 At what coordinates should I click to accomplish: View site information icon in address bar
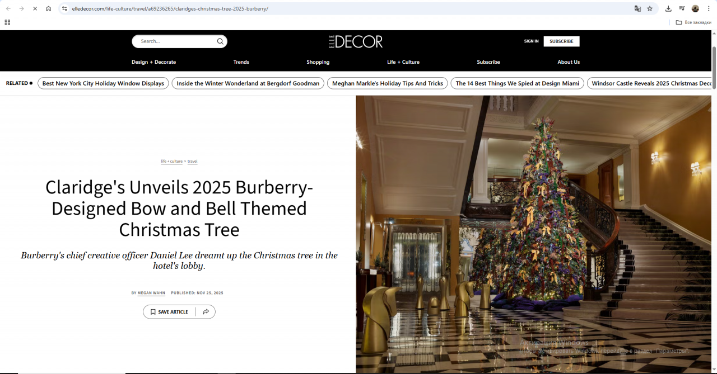[64, 9]
